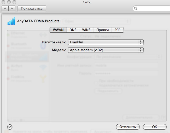This screenshot has width=170, height=133.
Task: Confirm settings with the OK button
Action: click(154, 127)
